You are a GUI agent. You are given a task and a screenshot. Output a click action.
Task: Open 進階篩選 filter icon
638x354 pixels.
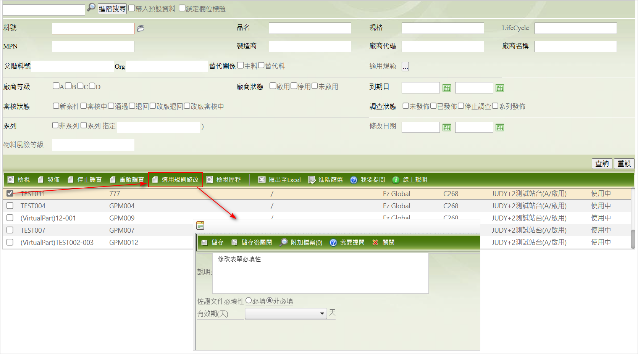(x=312, y=180)
